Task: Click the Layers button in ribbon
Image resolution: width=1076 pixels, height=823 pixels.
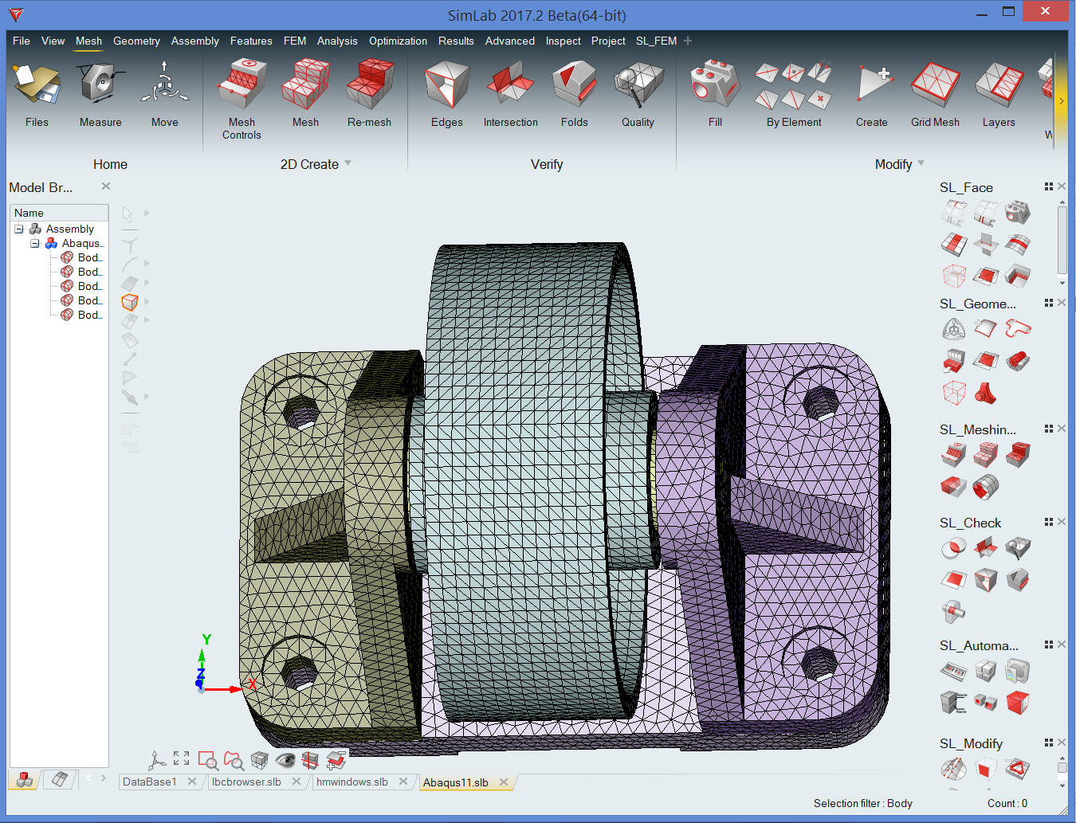Action: [x=999, y=86]
